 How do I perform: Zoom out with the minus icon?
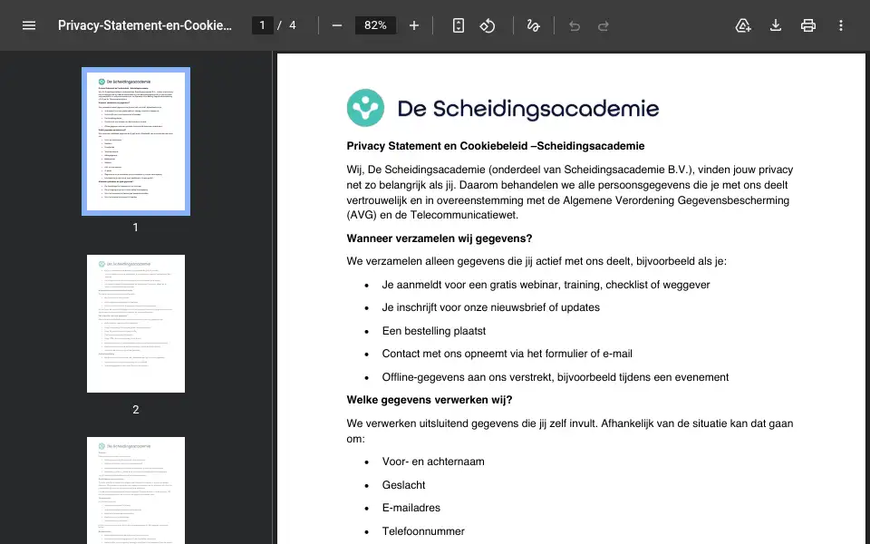click(337, 25)
